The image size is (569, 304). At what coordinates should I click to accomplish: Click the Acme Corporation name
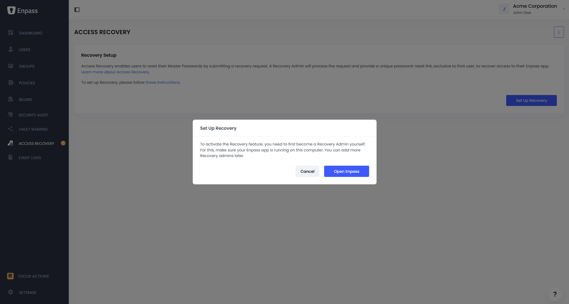[x=535, y=6]
